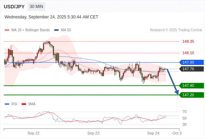
Task: Click the MA 50 blue legend swatch
Action: [x=56, y=30]
